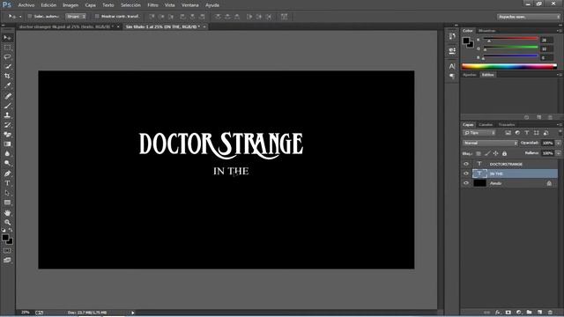Enable the Selec. autom. checkbox
Viewport: 564px width, 317px height.
[30, 17]
